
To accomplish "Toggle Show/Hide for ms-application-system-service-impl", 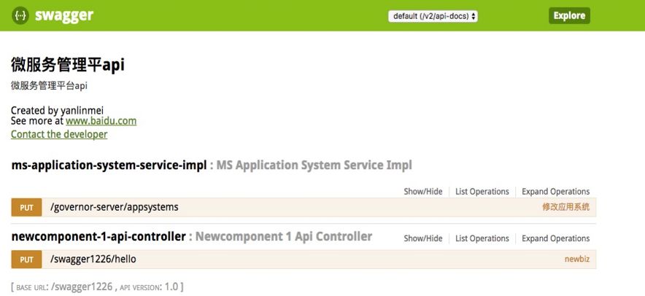I will (x=423, y=192).
